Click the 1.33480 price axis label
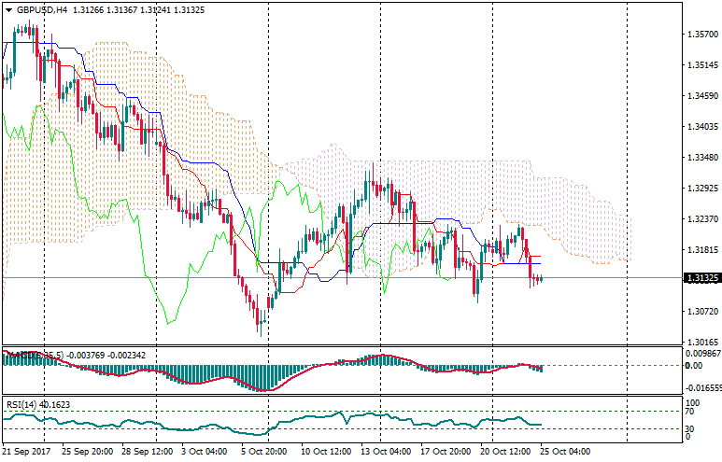The height and width of the screenshot is (462, 722). tap(701, 157)
